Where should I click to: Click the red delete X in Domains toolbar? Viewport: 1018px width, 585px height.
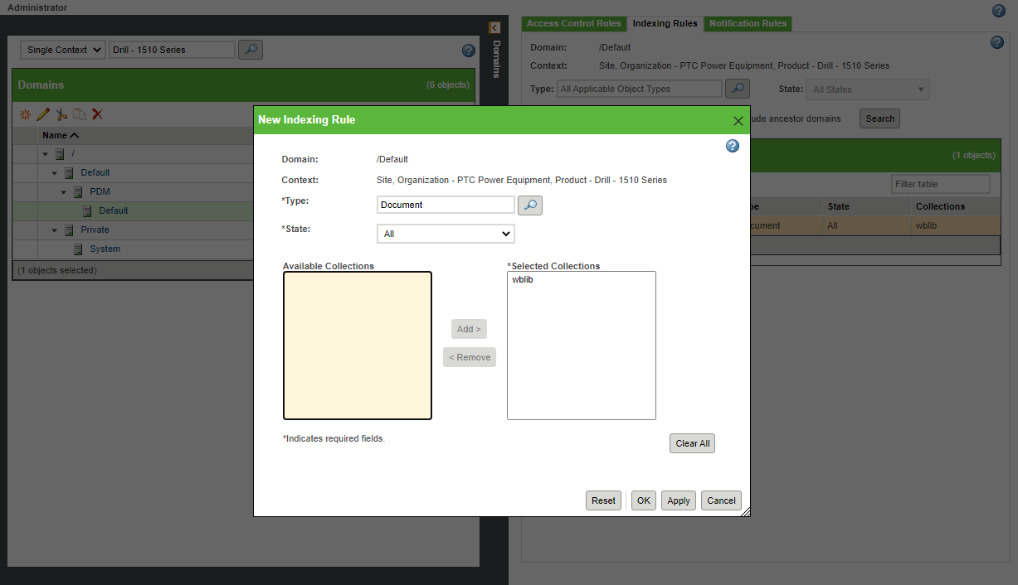coord(97,114)
